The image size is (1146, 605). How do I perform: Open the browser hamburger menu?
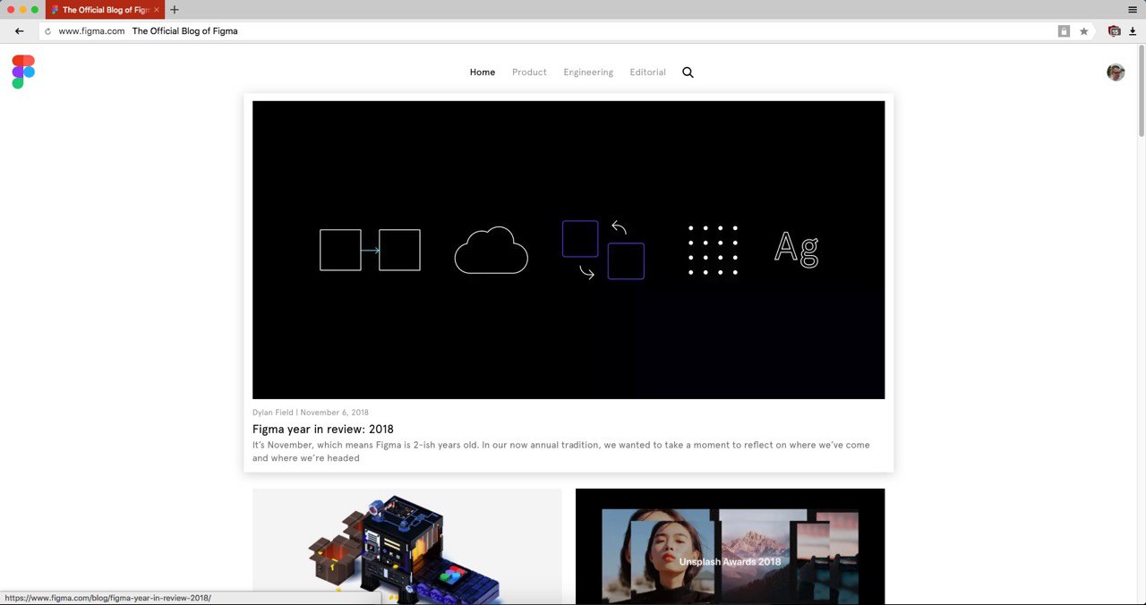point(1133,9)
